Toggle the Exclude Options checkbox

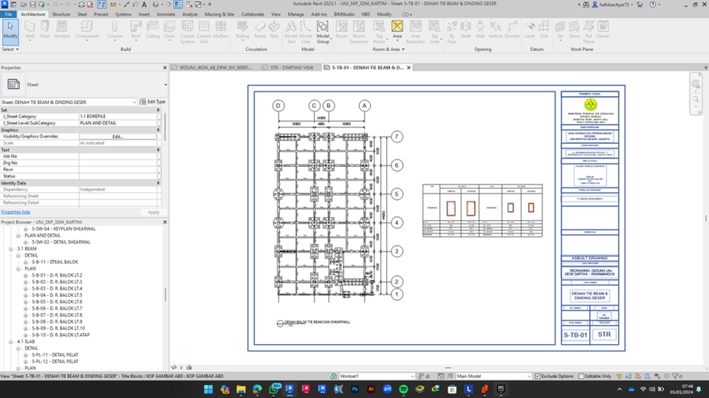click(538, 377)
